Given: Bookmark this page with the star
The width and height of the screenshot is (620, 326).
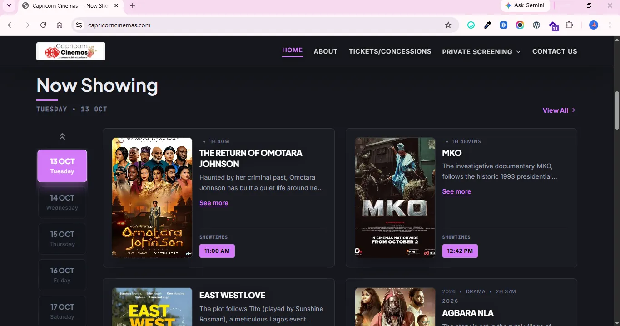Looking at the screenshot, I should [x=448, y=25].
